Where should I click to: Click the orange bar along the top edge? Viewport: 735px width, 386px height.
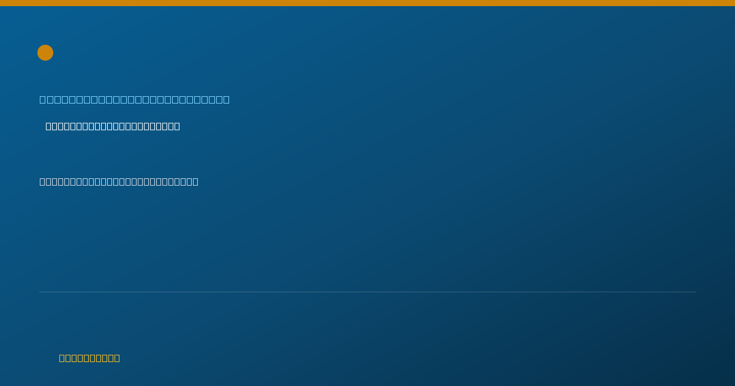coord(367,3)
